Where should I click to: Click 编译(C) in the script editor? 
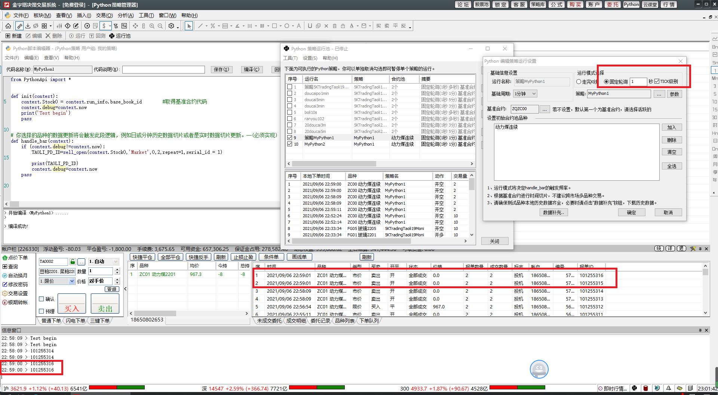point(251,69)
